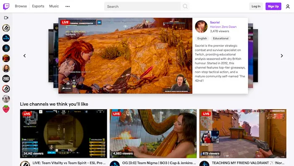The height and width of the screenshot is (166, 294).
Task: Open the red-ringed ESL channel avatar
Action: (x=6, y=89)
